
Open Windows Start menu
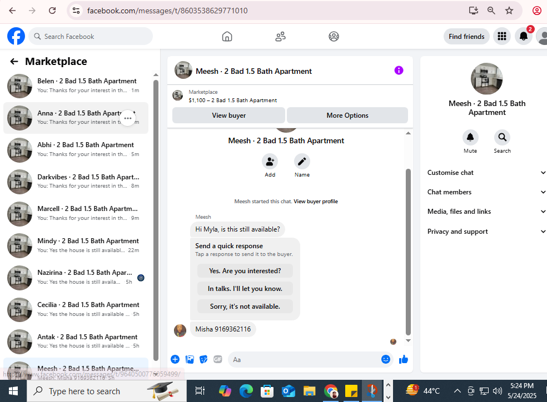13,391
